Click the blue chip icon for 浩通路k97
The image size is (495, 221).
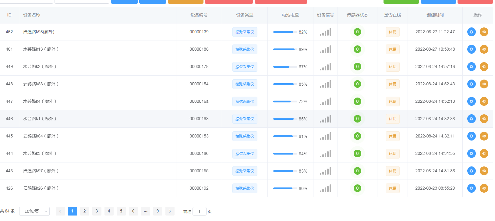(x=471, y=171)
